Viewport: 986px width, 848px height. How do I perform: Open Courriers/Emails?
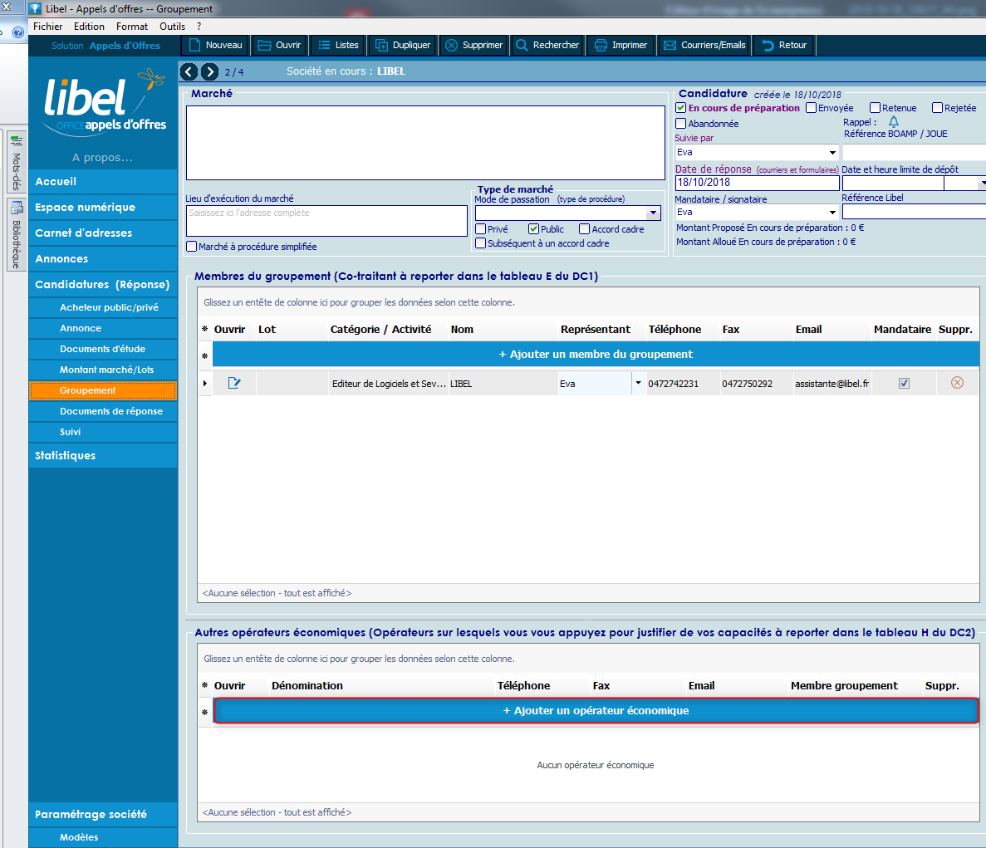[x=705, y=45]
